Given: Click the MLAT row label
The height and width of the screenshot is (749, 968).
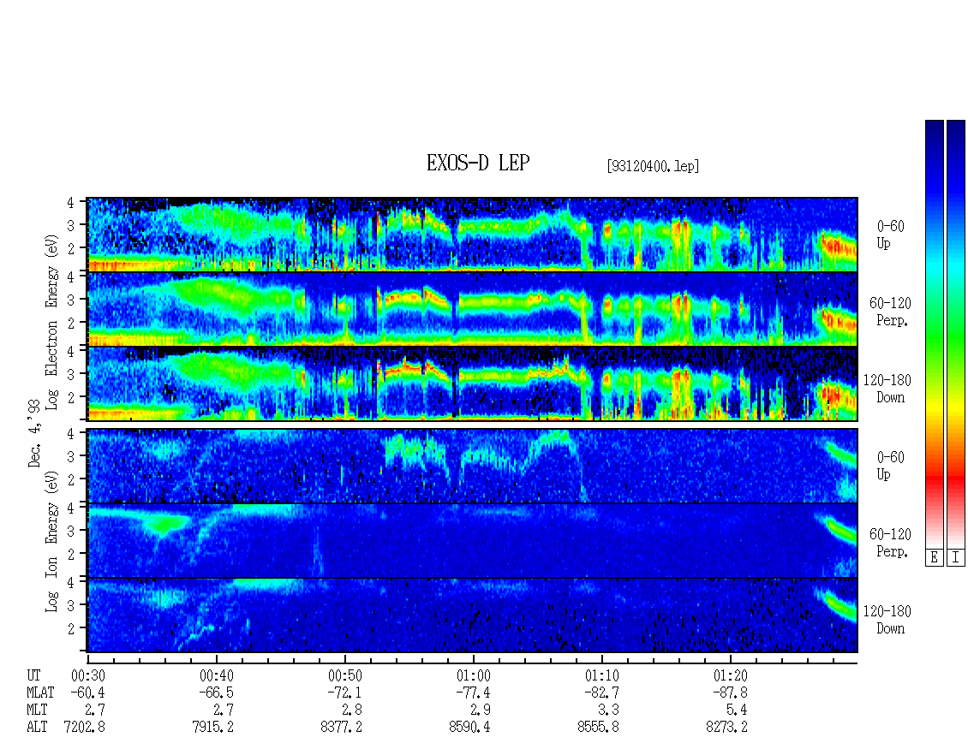Looking at the screenshot, I should pyautogui.click(x=40, y=693).
